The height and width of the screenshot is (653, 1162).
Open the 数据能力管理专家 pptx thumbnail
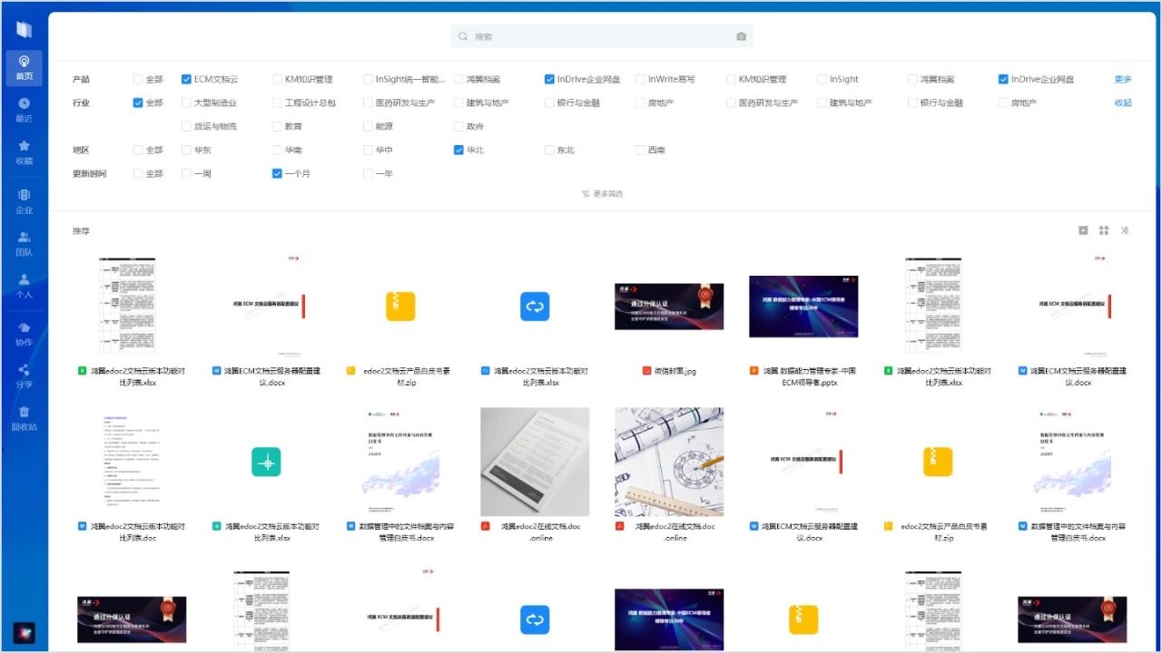803,307
